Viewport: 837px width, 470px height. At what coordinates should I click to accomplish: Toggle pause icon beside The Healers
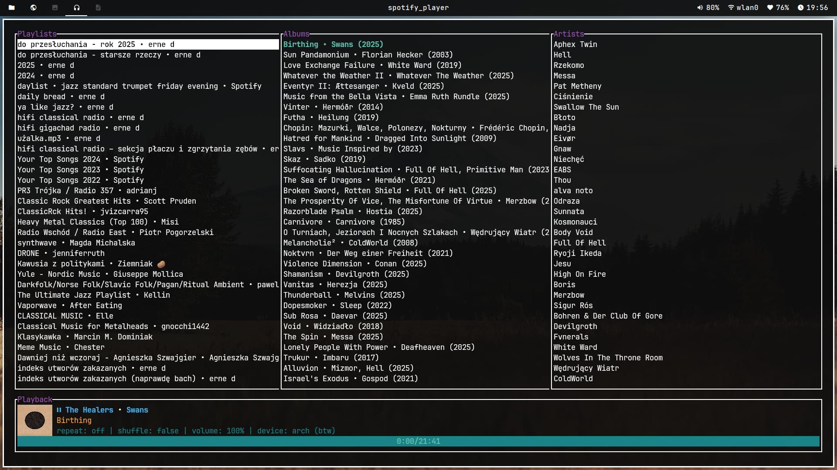pyautogui.click(x=59, y=410)
